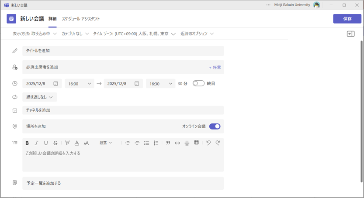Insert a quote block
This screenshot has height=198, width=364.
point(168,143)
